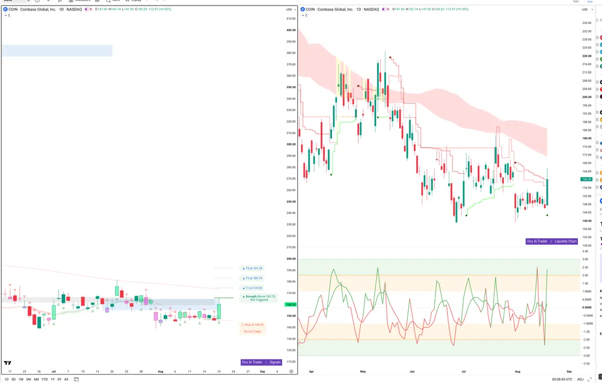Open time axis settings icon below the left chart's price scale
The image size is (602, 383).
pyautogui.click(x=291, y=371)
